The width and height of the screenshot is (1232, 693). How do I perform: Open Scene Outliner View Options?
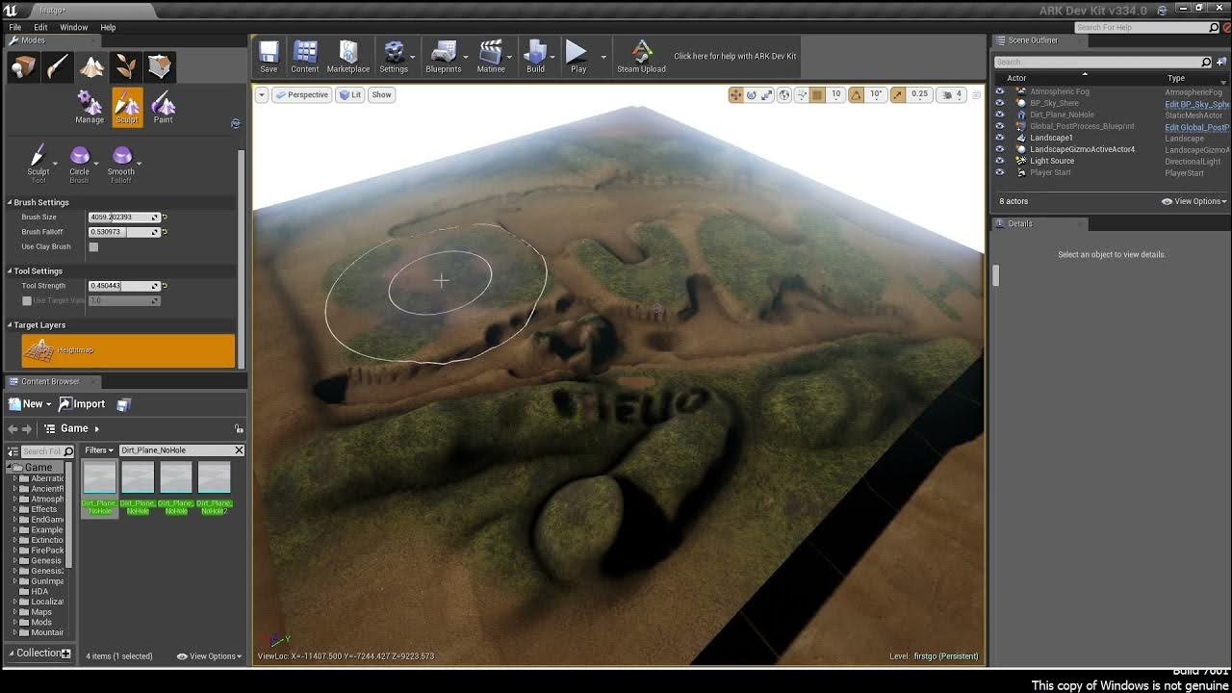(x=1193, y=201)
